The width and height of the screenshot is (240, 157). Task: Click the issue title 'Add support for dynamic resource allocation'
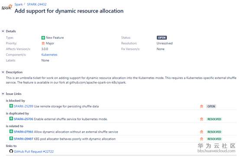click(69, 11)
